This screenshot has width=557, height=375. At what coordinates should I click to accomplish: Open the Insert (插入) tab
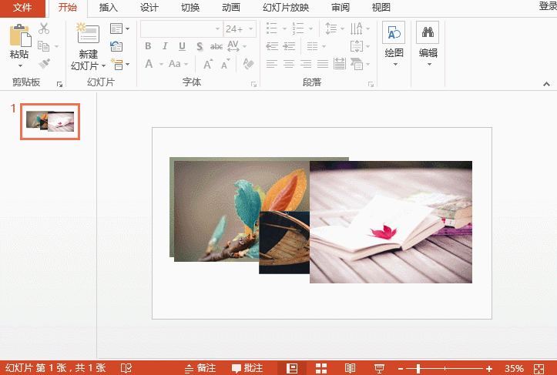pyautogui.click(x=109, y=8)
